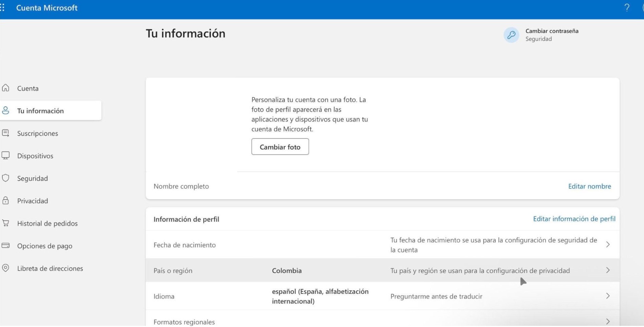Click Editar información de perfil link
Image resolution: width=644 pixels, height=327 pixels.
coord(574,219)
